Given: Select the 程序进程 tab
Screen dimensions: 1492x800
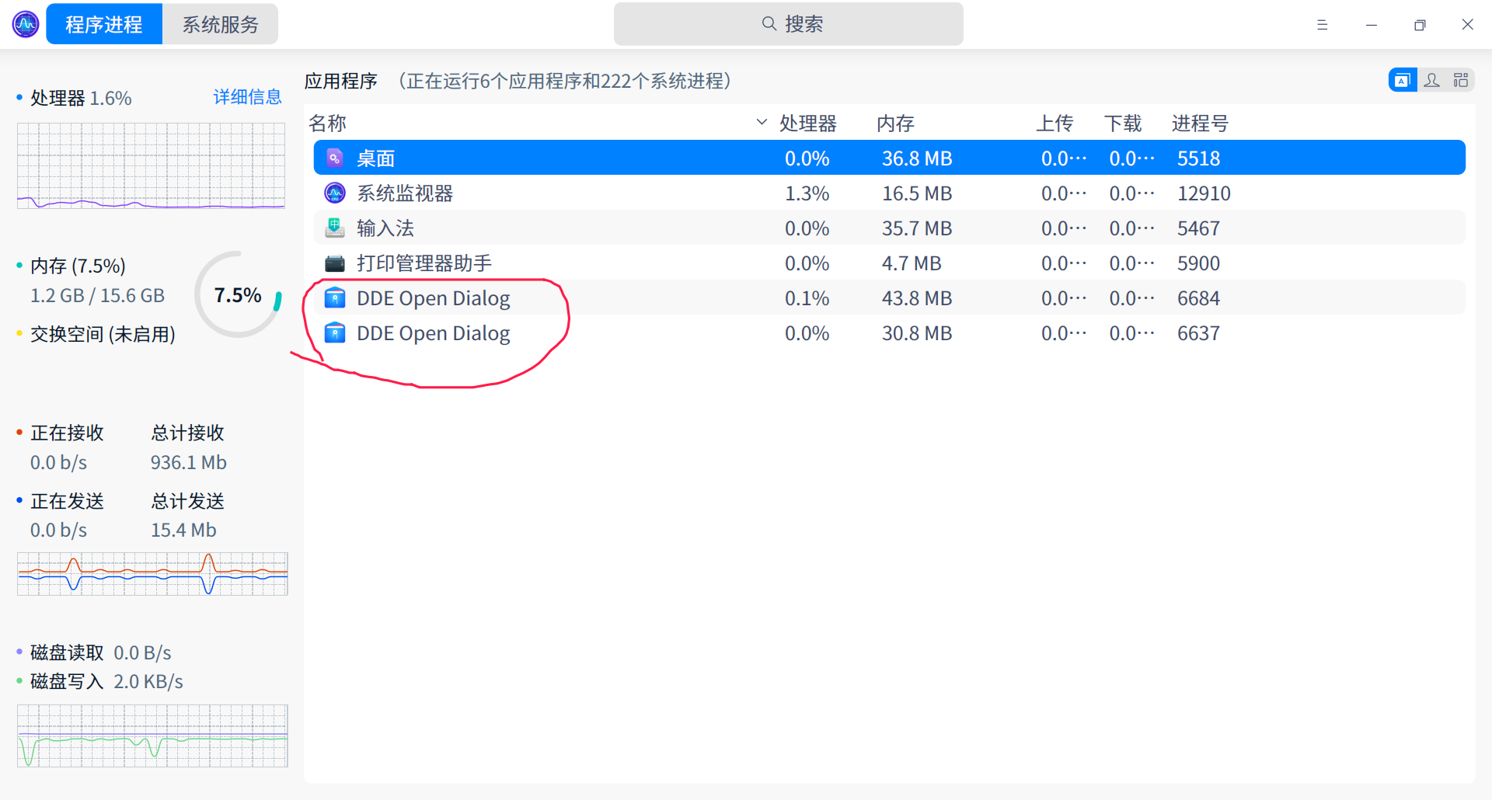Looking at the screenshot, I should [x=103, y=24].
